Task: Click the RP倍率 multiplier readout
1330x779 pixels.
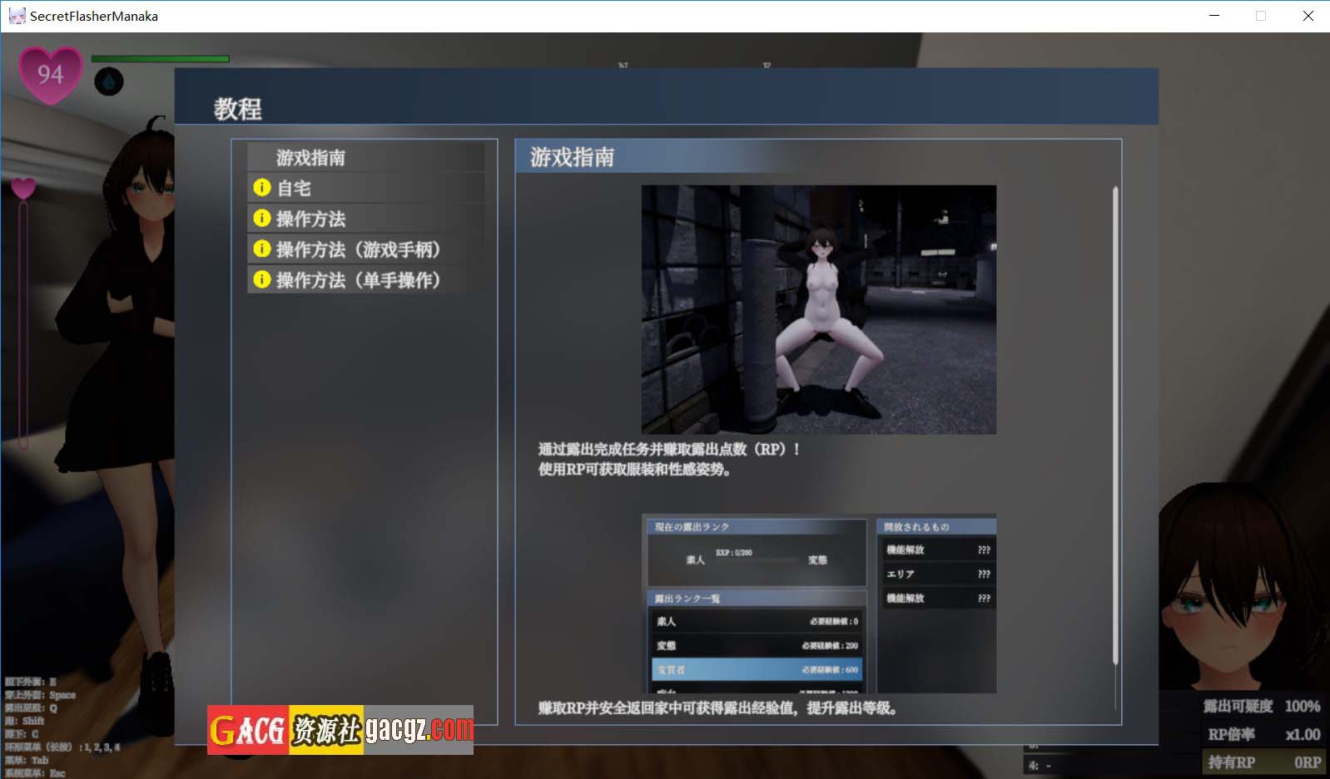Action: pos(1263,734)
